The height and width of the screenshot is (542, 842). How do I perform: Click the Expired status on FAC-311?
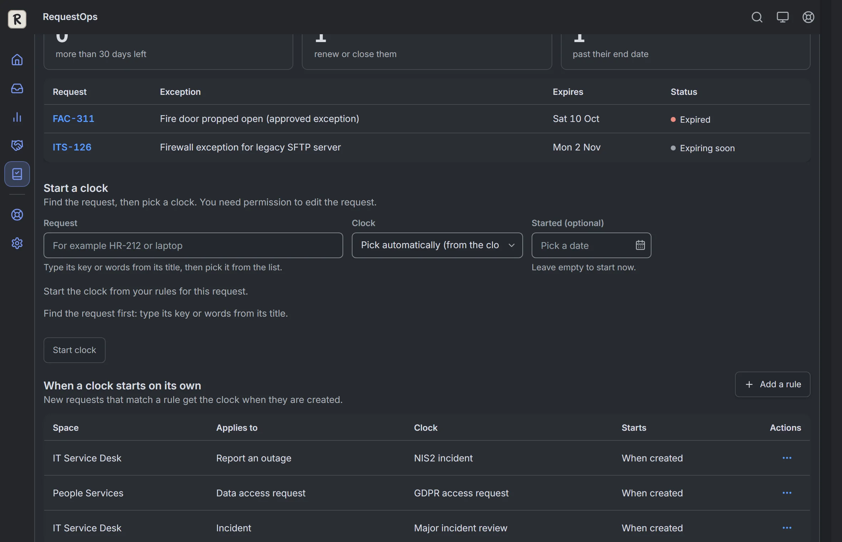(690, 119)
